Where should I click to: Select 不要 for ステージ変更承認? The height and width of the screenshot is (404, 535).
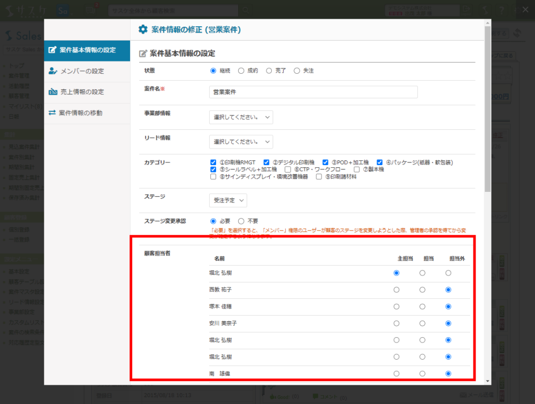241,221
